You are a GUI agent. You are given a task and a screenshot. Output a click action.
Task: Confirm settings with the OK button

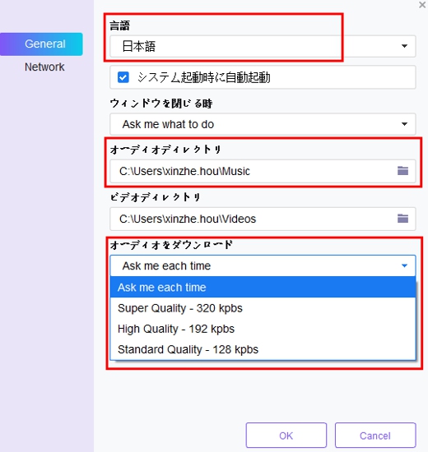click(x=286, y=436)
